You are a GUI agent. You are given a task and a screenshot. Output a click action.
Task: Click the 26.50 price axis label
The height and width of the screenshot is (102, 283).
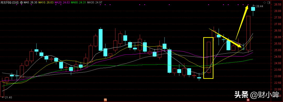coord(278,31)
